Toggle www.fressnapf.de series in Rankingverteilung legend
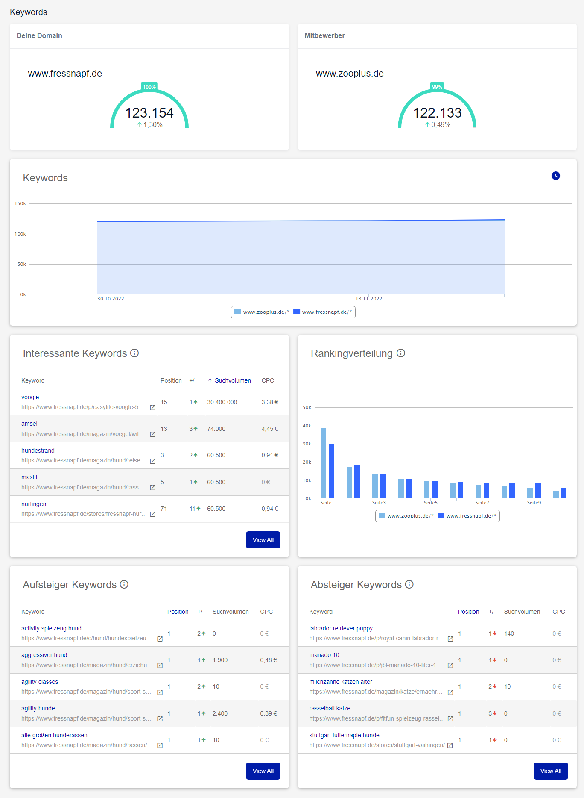Image resolution: width=584 pixels, height=798 pixels. click(x=467, y=516)
